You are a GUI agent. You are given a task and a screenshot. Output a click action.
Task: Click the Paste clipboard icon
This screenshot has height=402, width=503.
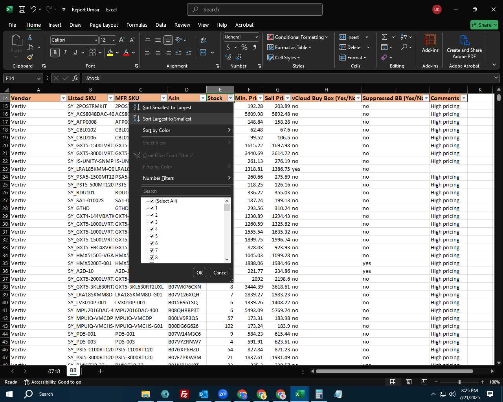16,41
